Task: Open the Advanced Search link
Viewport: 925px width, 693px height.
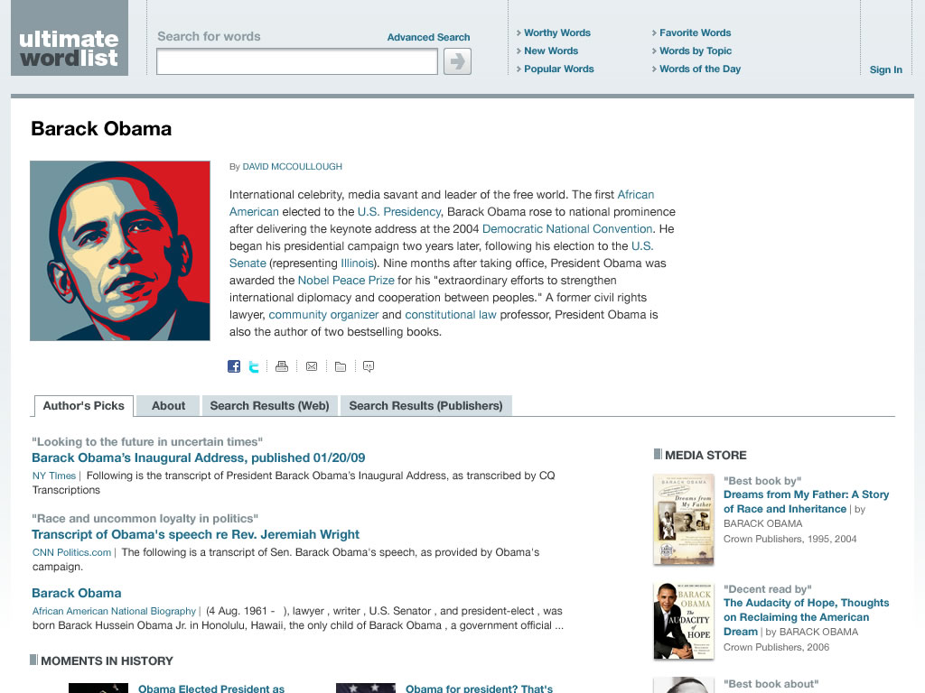Action: click(x=428, y=37)
